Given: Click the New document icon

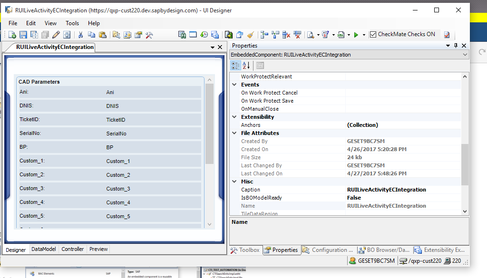Looking at the screenshot, I should click(12, 35).
